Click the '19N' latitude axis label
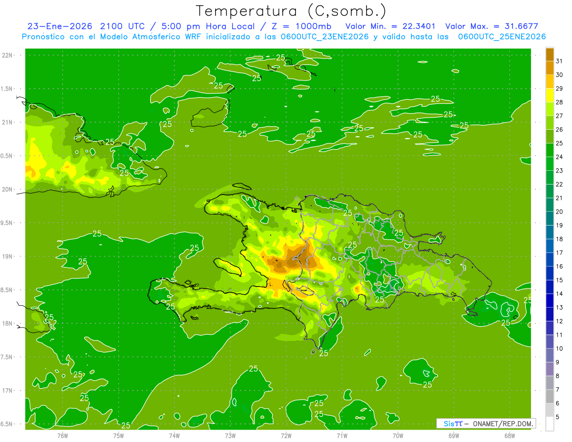This screenshot has height=442, width=572. click(8, 257)
